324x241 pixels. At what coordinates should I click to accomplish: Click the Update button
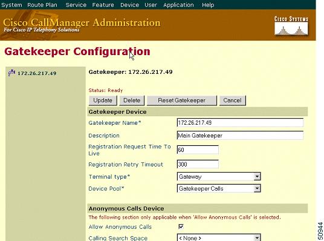[x=103, y=101]
